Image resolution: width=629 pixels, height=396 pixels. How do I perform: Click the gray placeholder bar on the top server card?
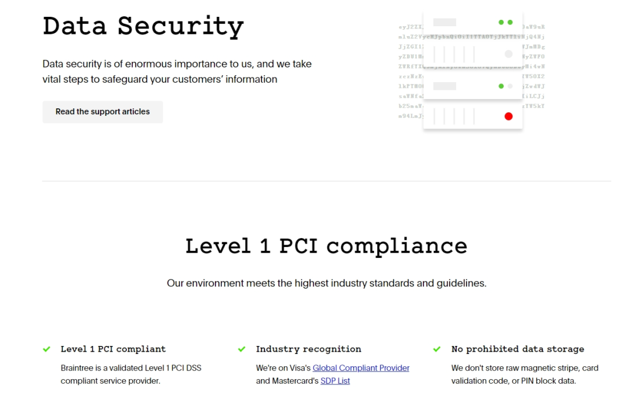[x=445, y=23]
